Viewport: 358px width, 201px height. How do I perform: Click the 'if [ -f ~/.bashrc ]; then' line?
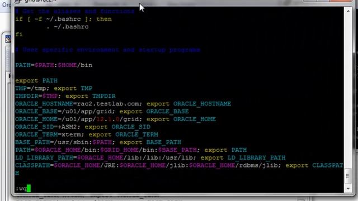point(63,19)
